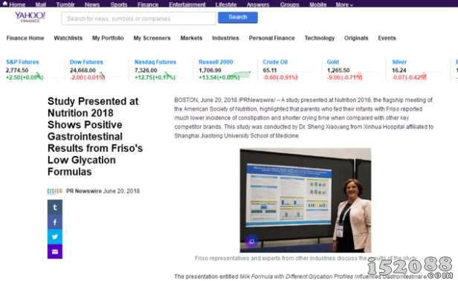
Task: Open the Watchlists tab
Action: point(68,38)
